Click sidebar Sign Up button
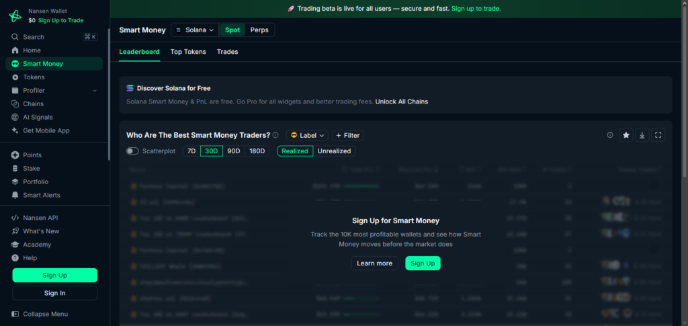688x326 pixels. tap(55, 275)
